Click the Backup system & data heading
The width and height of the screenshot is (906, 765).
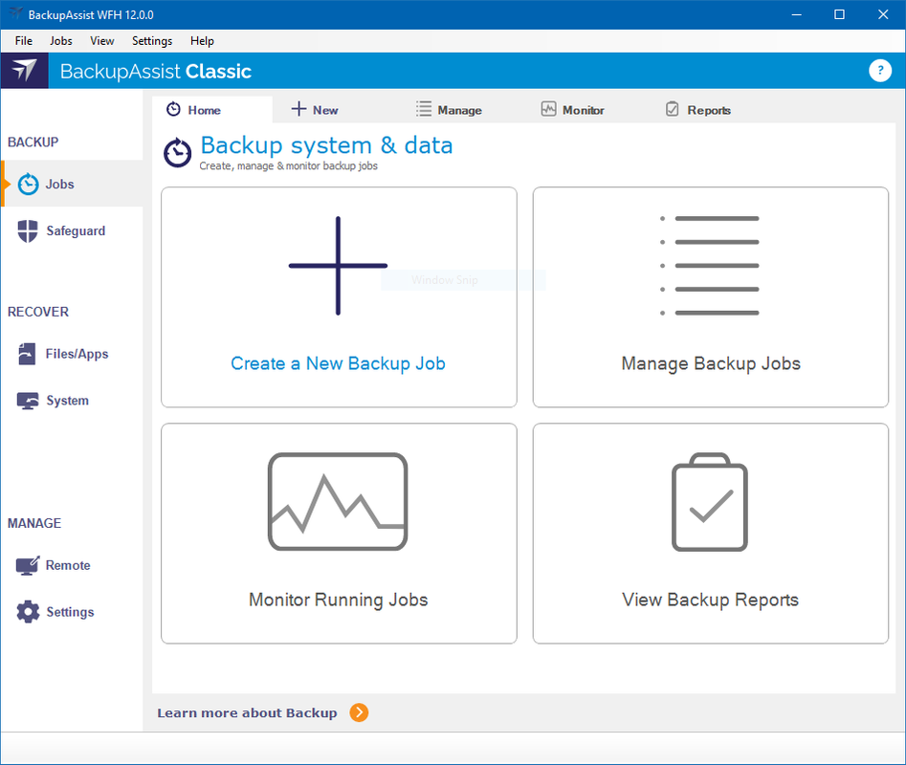pyautogui.click(x=326, y=145)
